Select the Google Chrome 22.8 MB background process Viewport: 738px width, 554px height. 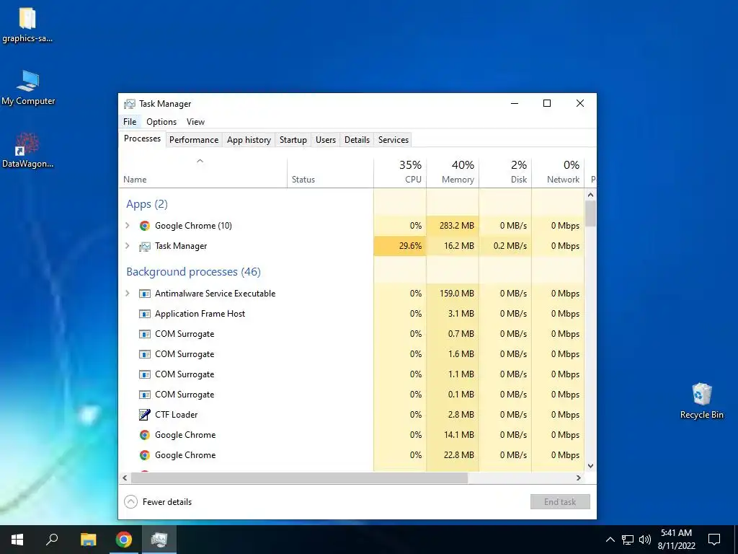coord(351,455)
